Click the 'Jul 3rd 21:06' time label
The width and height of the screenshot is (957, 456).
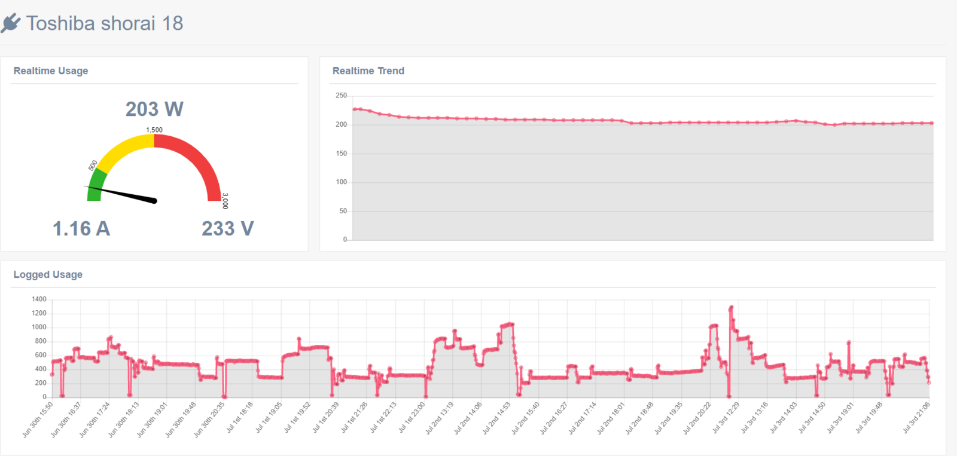pyautogui.click(x=916, y=418)
